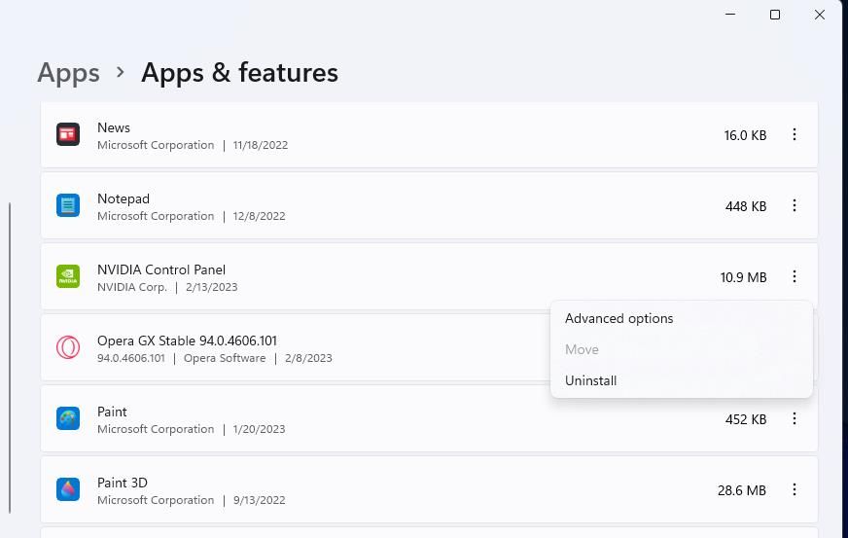
Task: Click the NVIDIA Control Panel icon
Action: [x=67, y=276]
